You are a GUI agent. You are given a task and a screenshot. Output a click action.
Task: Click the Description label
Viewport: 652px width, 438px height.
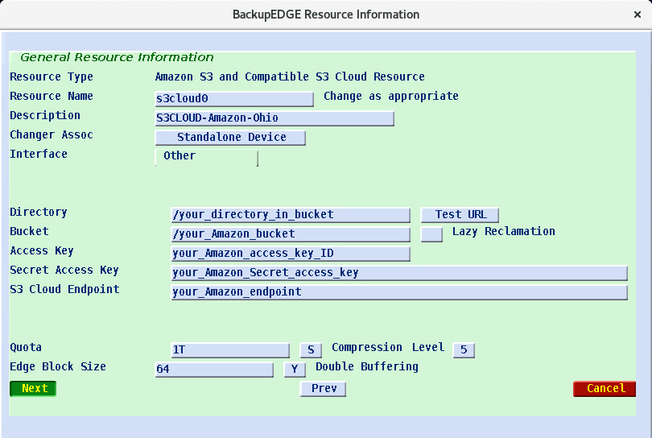click(x=45, y=115)
